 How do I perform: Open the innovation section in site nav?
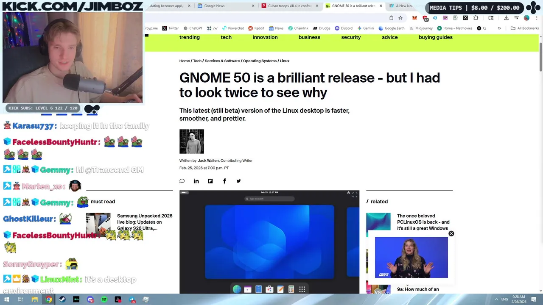tap(265, 37)
